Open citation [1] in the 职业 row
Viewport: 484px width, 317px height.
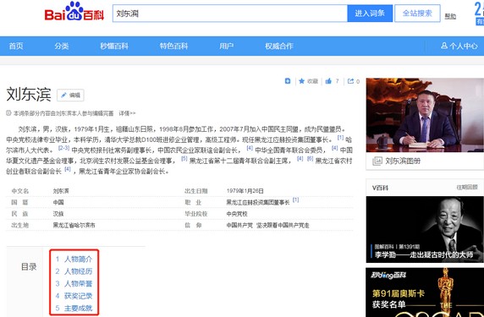click(x=295, y=199)
